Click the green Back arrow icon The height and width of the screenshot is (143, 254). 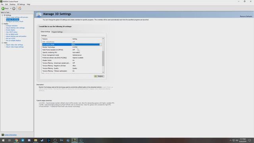(3, 8)
